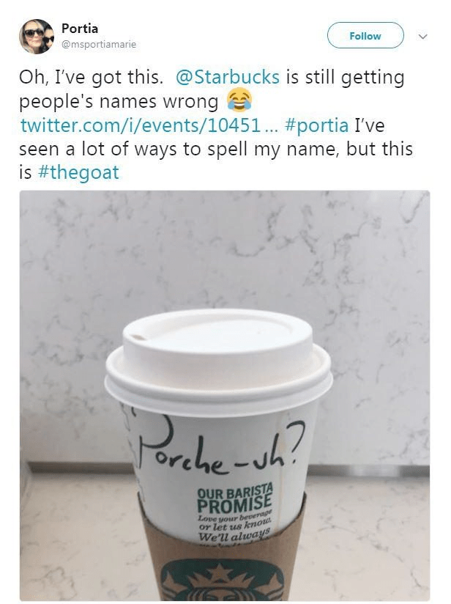Follow the twitter.com/i/events link
Viewport: 451px width, 604px height.
pos(148,125)
